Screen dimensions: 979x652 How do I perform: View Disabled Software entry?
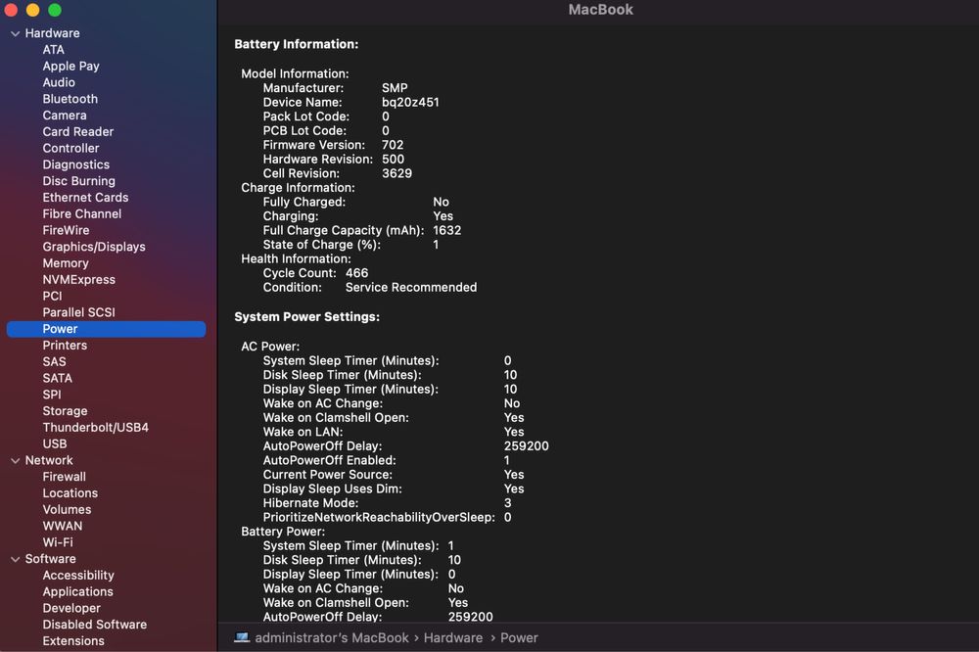(x=94, y=625)
